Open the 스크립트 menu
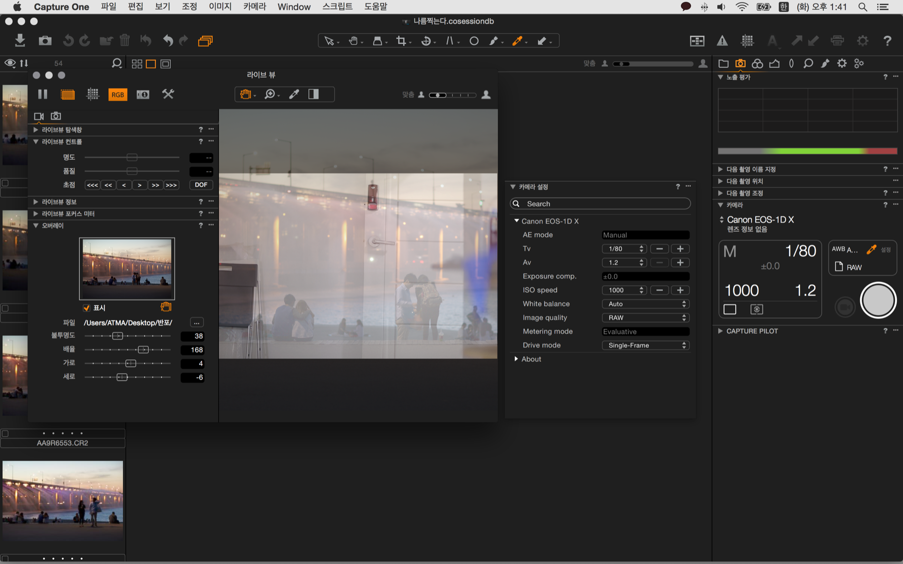This screenshot has width=903, height=564. point(337,7)
